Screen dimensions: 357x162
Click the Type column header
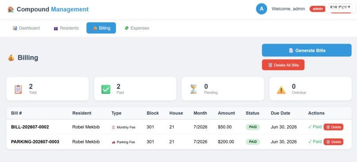[x=116, y=113]
